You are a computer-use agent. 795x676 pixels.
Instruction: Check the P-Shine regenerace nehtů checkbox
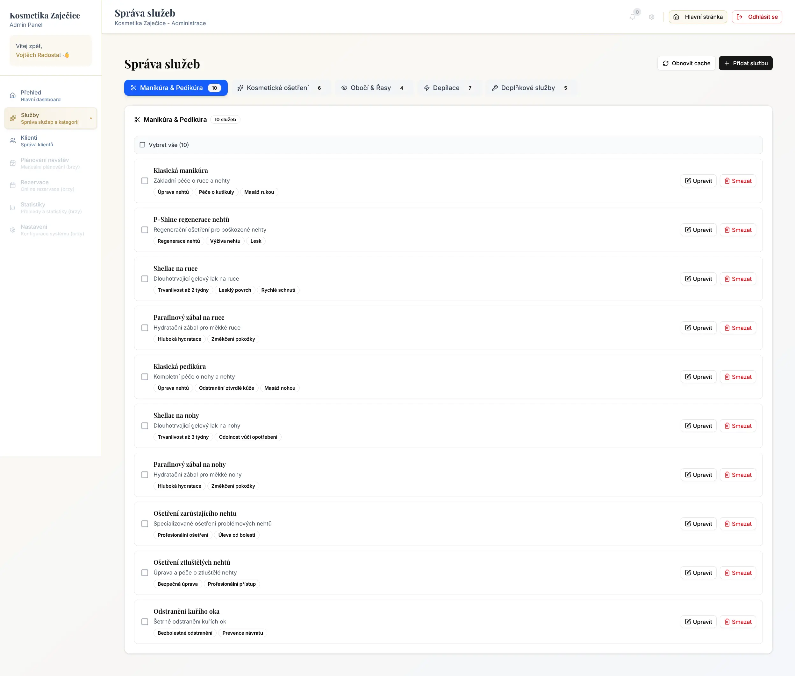tap(145, 230)
